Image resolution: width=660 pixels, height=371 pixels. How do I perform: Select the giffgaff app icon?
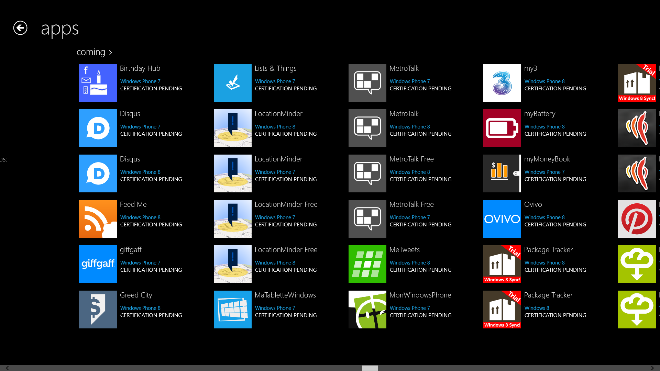pyautogui.click(x=98, y=264)
